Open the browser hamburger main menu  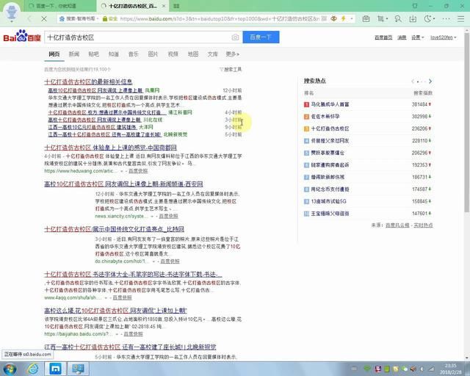(x=460, y=19)
